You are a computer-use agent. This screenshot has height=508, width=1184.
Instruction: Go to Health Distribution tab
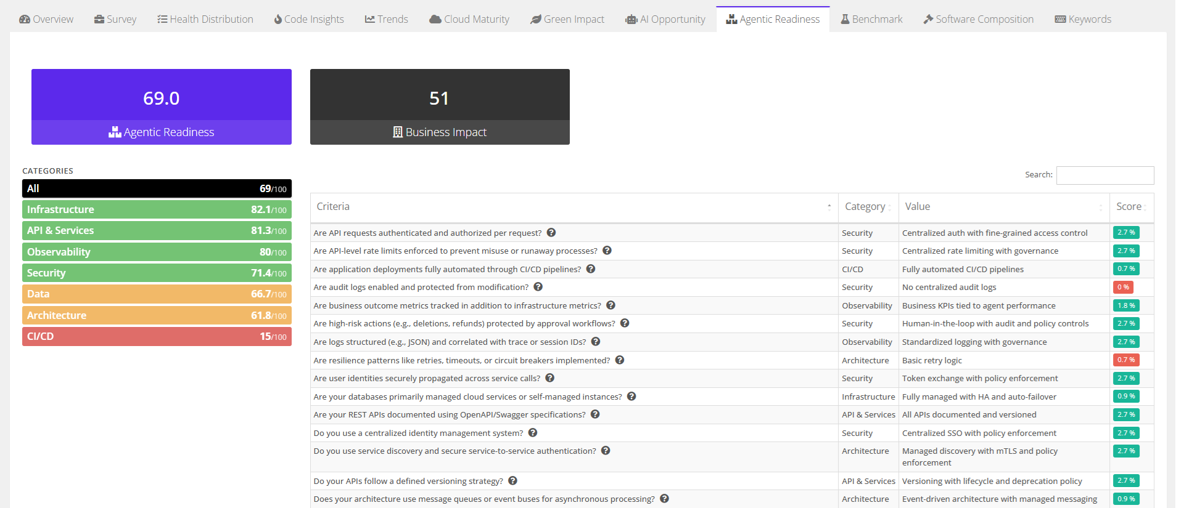pos(205,19)
